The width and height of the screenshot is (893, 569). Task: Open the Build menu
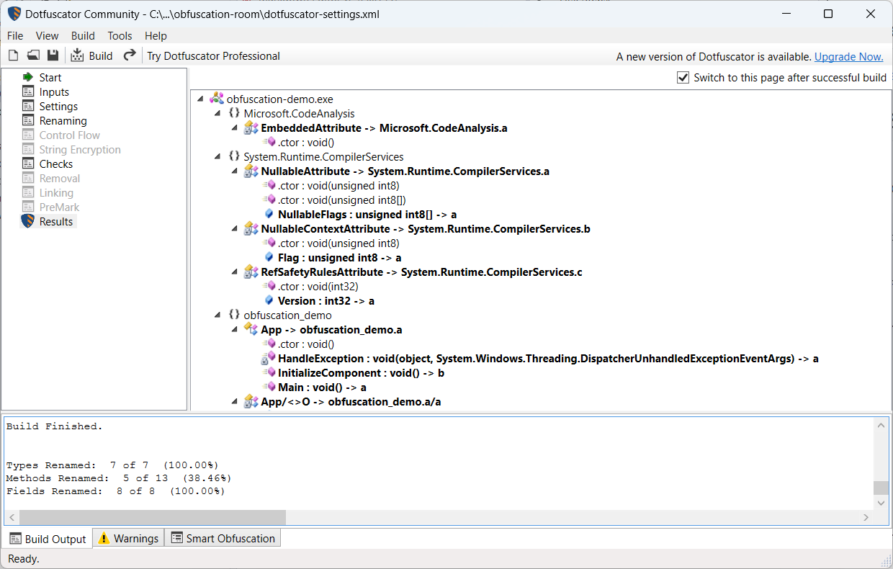(x=83, y=35)
